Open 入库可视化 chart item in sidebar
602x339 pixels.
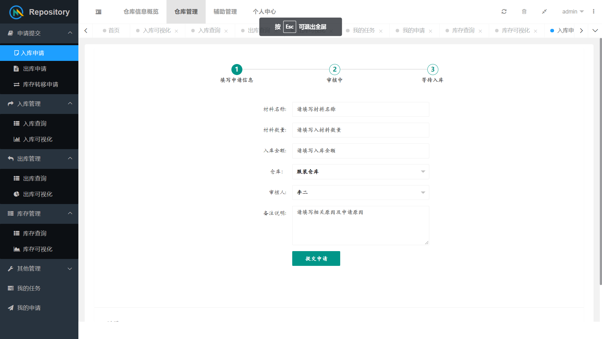pyautogui.click(x=38, y=139)
